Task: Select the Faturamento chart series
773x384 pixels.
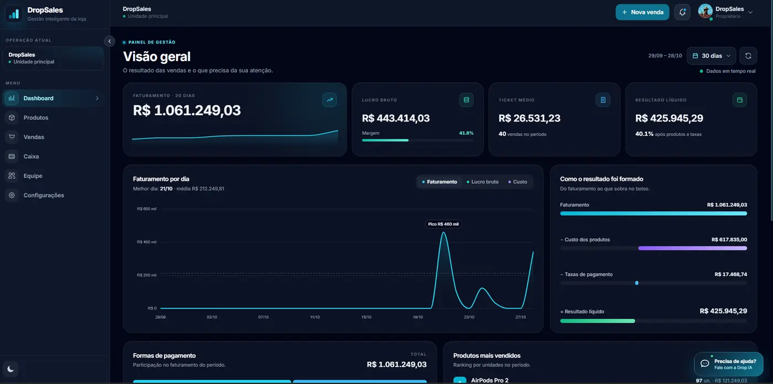Action: point(440,182)
